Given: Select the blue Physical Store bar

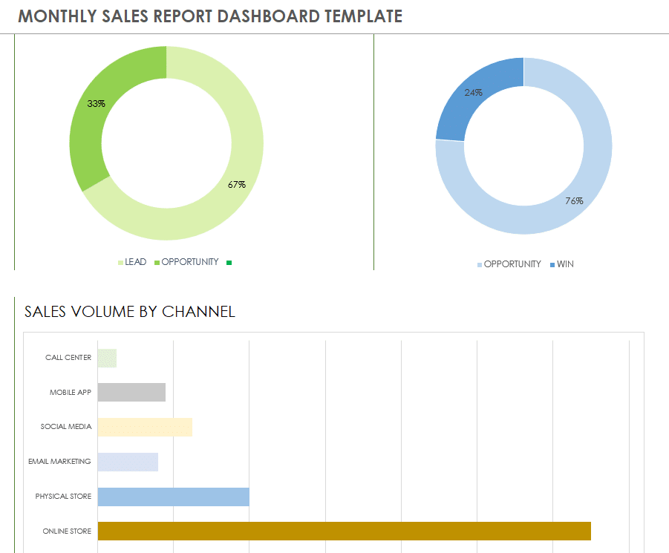Looking at the screenshot, I should (173, 497).
